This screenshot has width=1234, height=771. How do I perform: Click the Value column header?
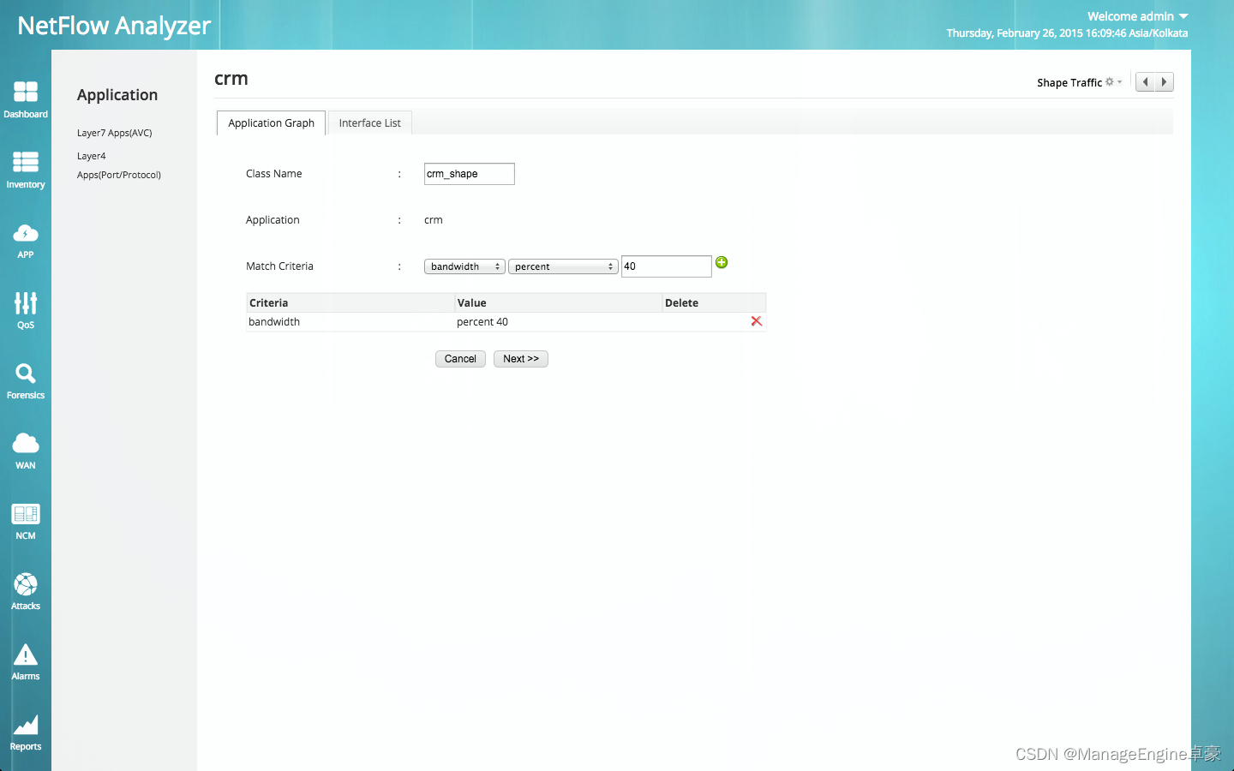[558, 302]
